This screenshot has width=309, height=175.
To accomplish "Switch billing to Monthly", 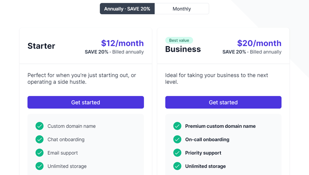I will [182, 9].
